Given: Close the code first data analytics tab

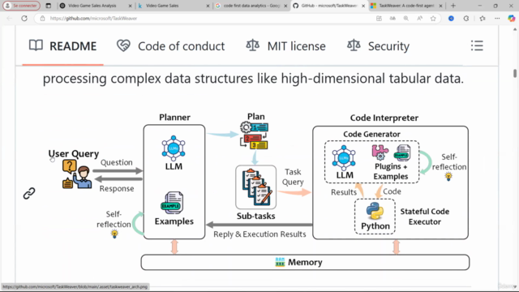Looking at the screenshot, I should click(x=285, y=6).
